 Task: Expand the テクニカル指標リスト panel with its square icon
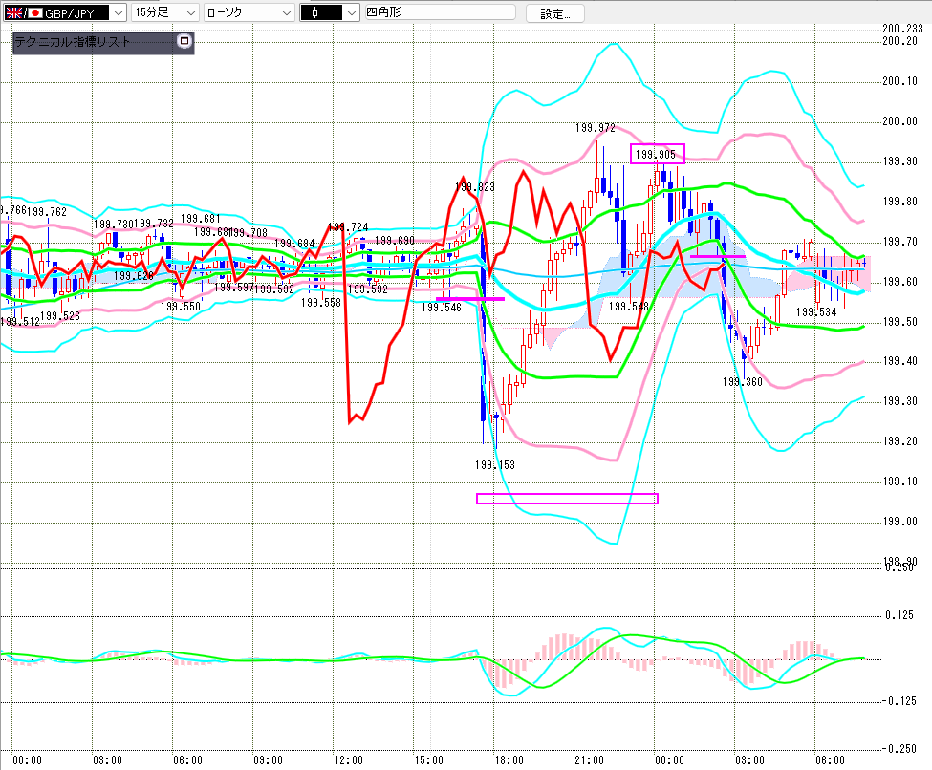[185, 41]
